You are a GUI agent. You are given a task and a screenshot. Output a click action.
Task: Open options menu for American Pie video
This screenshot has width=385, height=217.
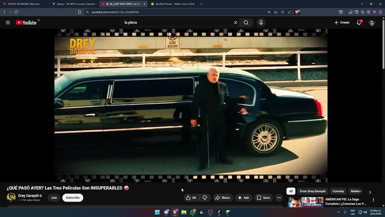coord(373,200)
